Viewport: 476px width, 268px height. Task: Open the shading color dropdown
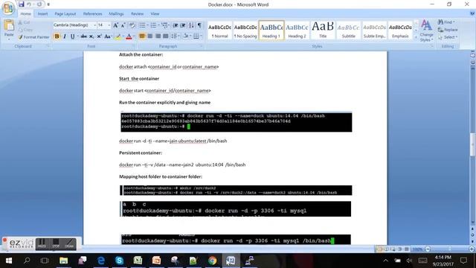point(187,36)
